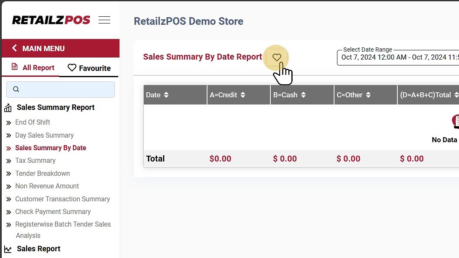
Task: Click the RetailzPOS logo
Action: coord(51,20)
